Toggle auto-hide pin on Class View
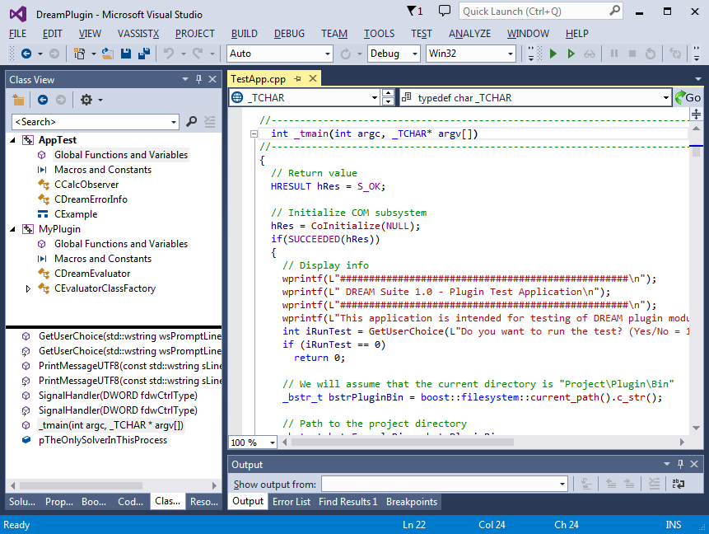The image size is (709, 534). pyautogui.click(x=198, y=79)
